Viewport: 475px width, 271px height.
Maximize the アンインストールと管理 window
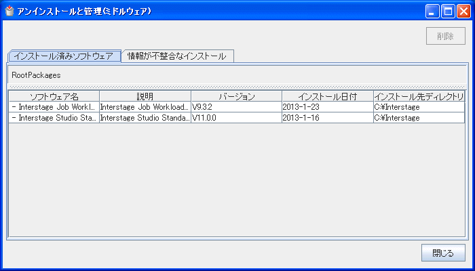448,12
